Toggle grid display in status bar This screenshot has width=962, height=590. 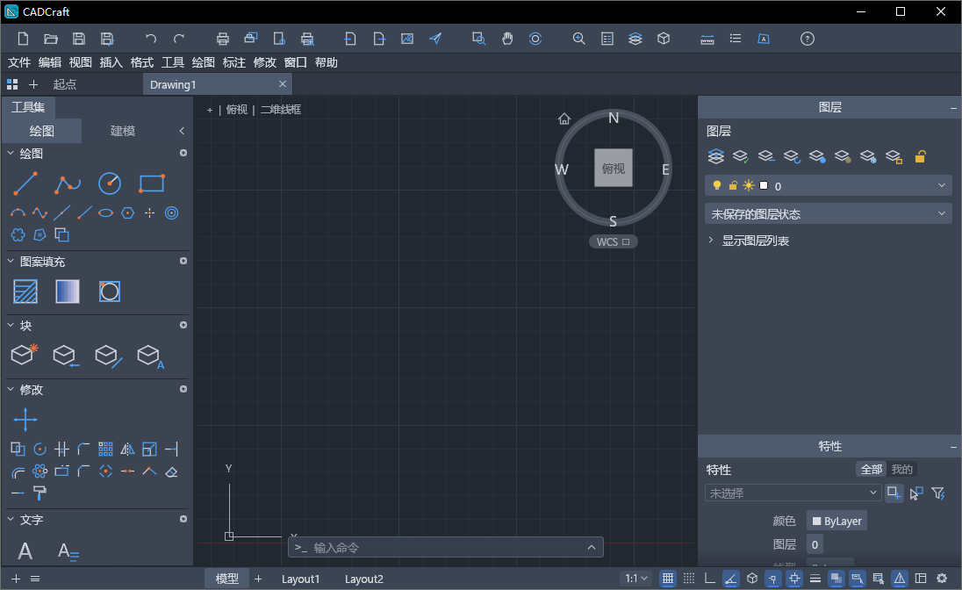click(668, 579)
